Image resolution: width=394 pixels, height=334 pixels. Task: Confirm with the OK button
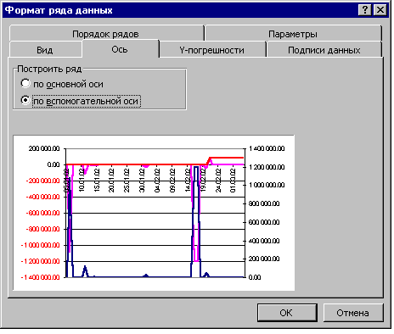pos(286,313)
